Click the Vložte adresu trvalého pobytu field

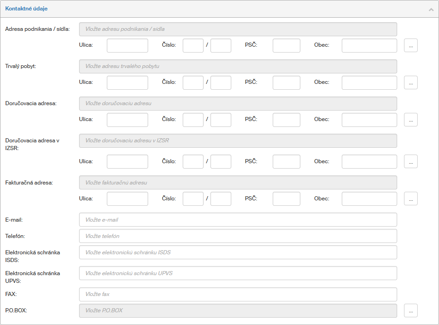tap(238, 66)
